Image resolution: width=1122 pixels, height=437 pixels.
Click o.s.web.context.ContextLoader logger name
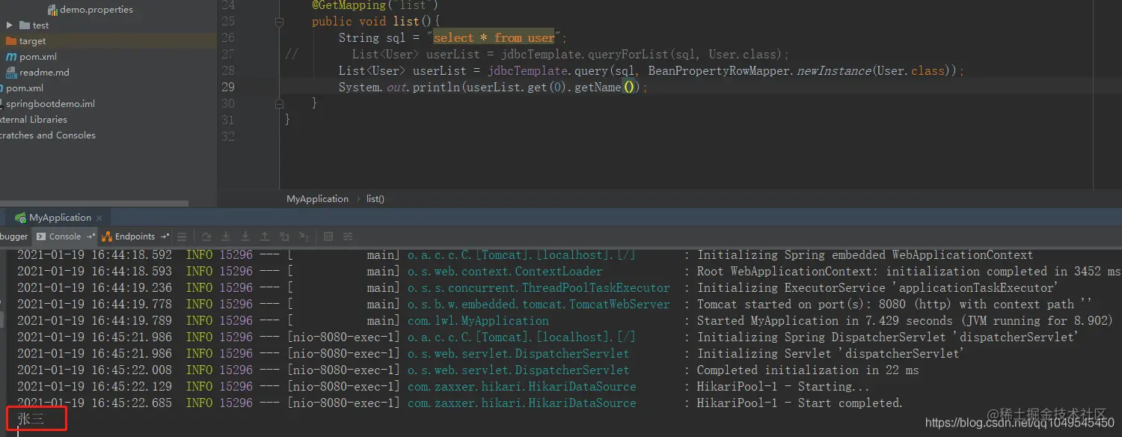pos(505,272)
